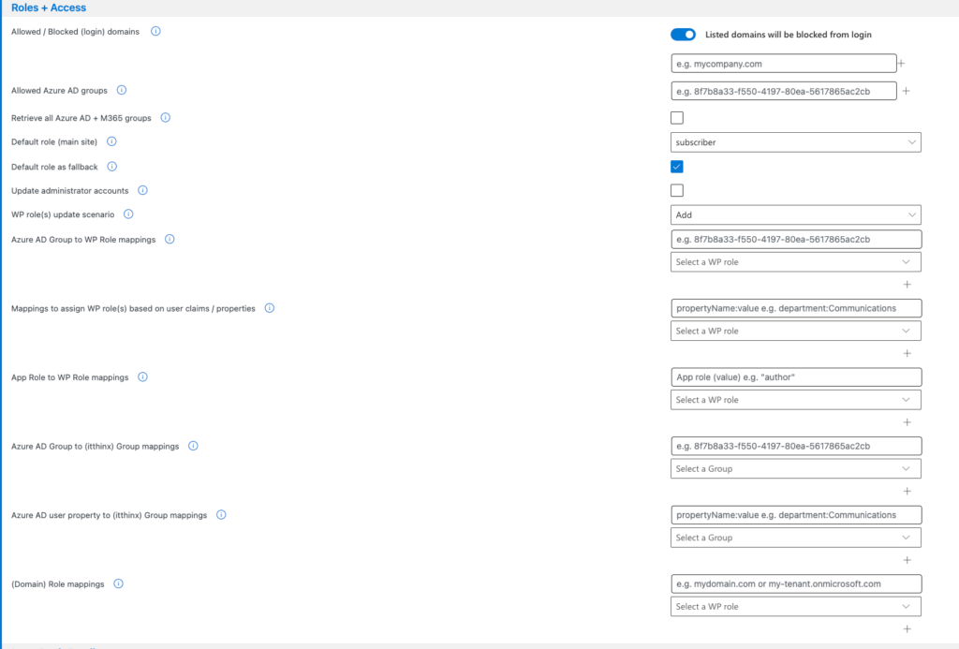Viewport: 959px width, 649px height.
Task: Show info for Default role as fallback
Action: (112, 167)
